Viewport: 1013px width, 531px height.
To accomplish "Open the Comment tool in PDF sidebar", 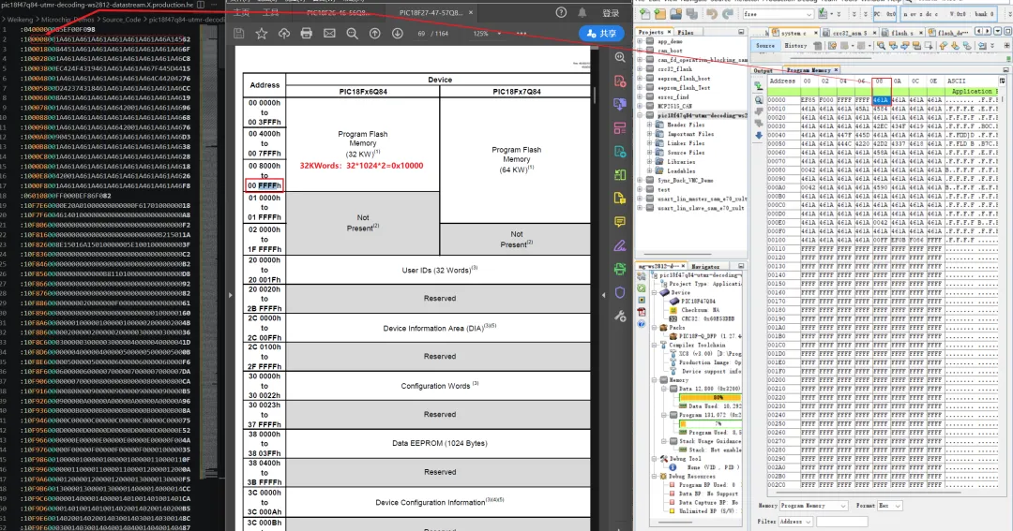I will [x=620, y=222].
